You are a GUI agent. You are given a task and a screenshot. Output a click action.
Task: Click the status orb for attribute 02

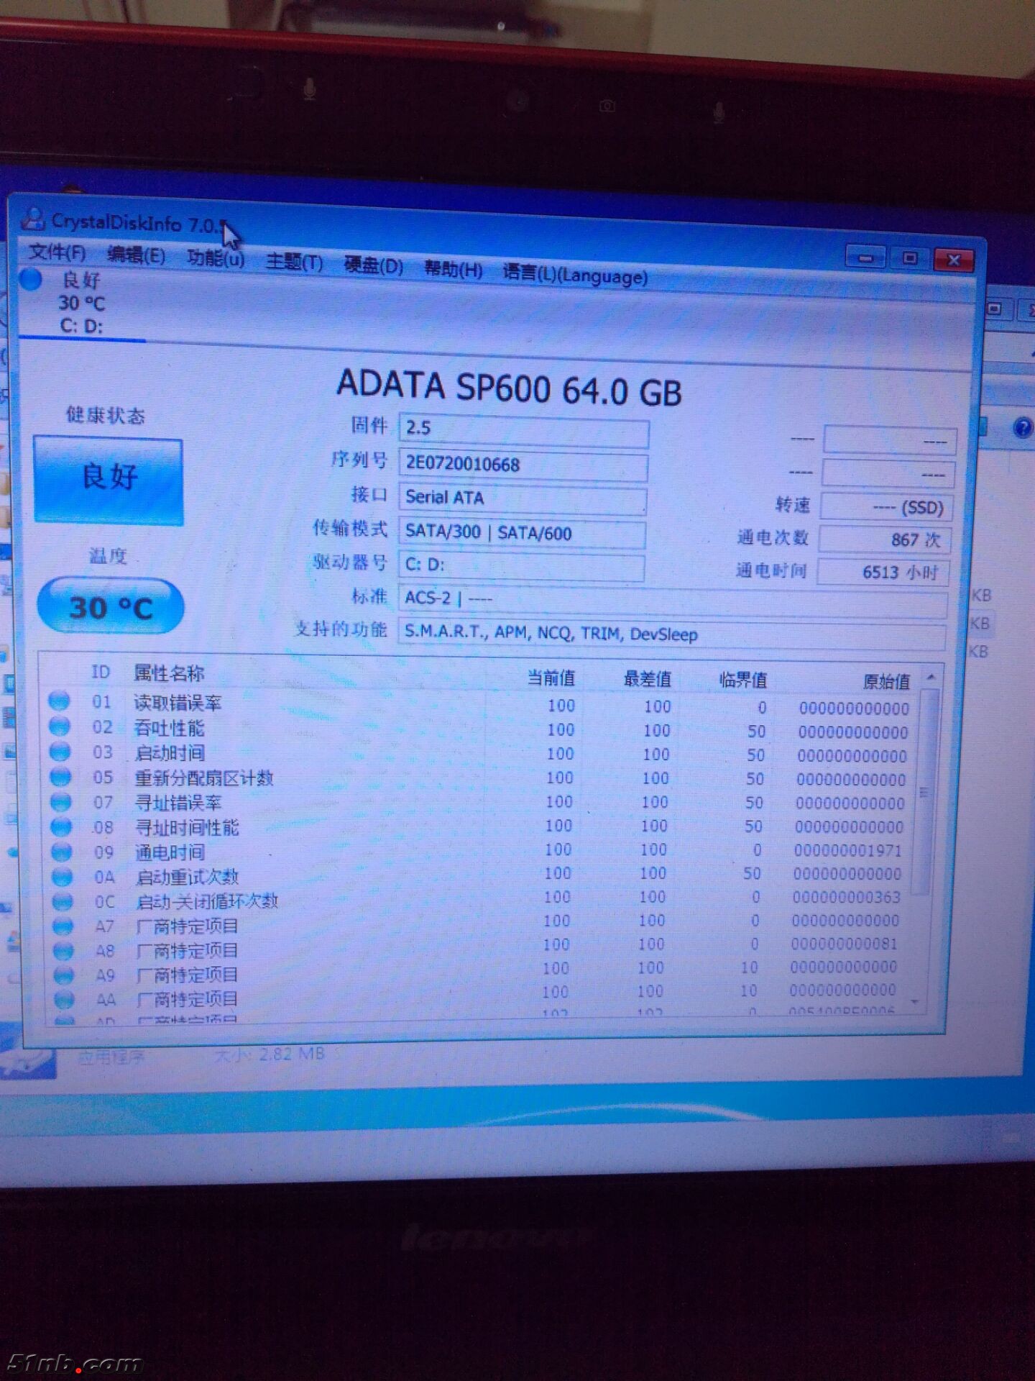coord(60,726)
